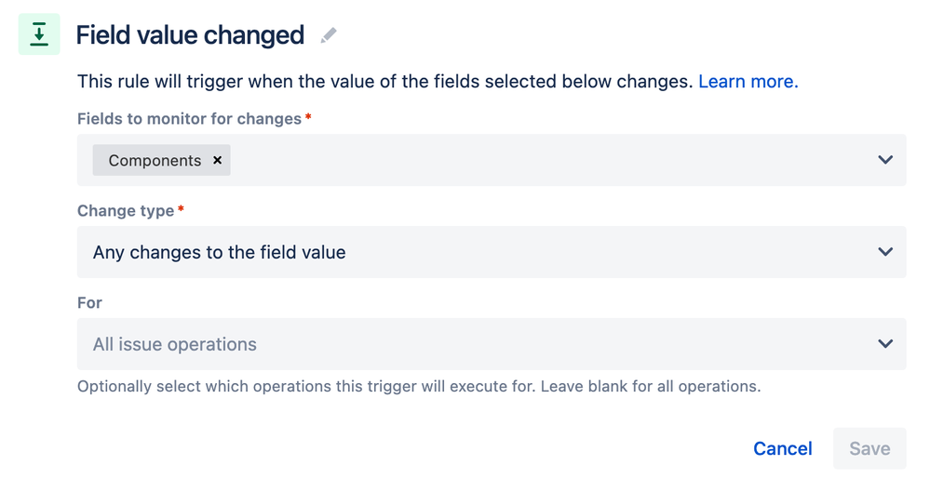Click the rule trigger description sentence
The height and width of the screenshot is (478, 930).
385,82
